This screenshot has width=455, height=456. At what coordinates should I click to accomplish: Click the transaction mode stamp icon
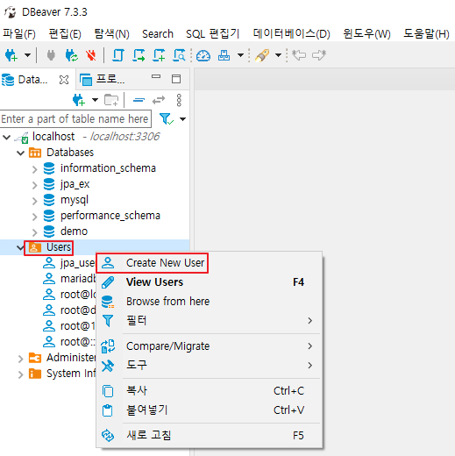click(x=224, y=55)
